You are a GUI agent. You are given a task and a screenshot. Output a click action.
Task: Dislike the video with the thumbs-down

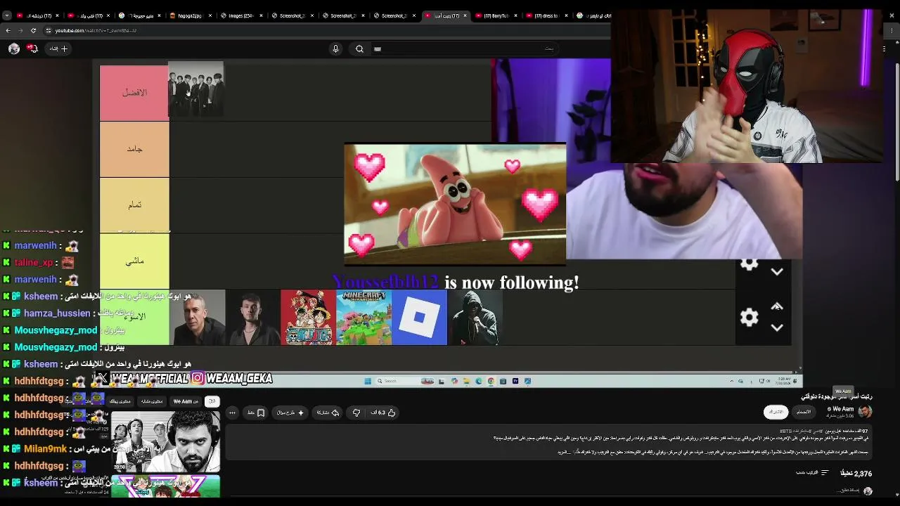pos(356,413)
